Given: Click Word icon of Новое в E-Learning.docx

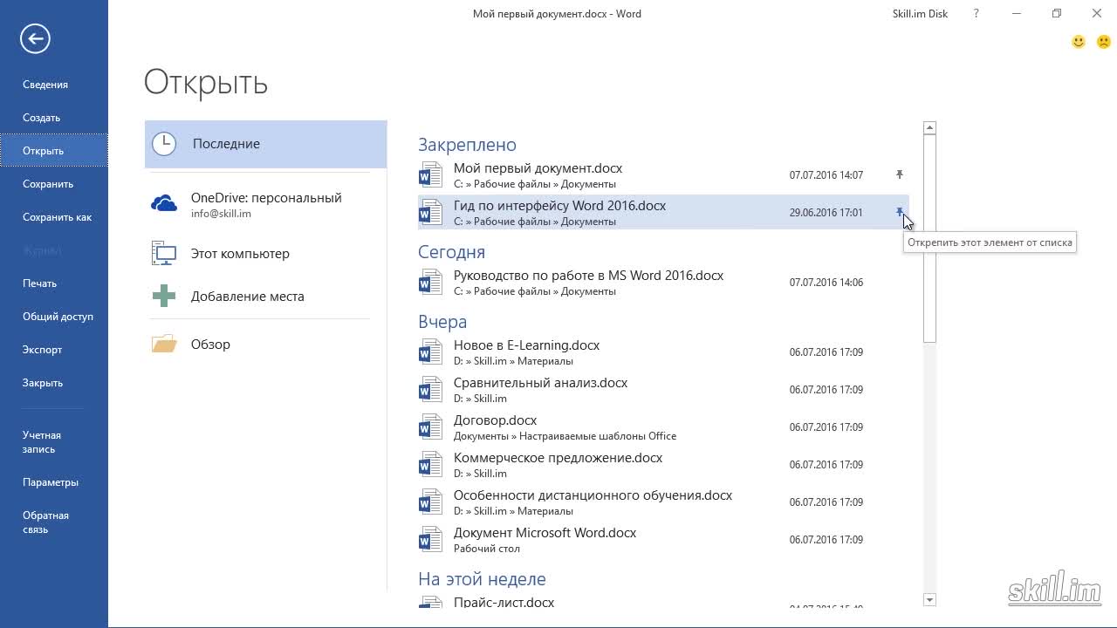Looking at the screenshot, I should [x=430, y=352].
